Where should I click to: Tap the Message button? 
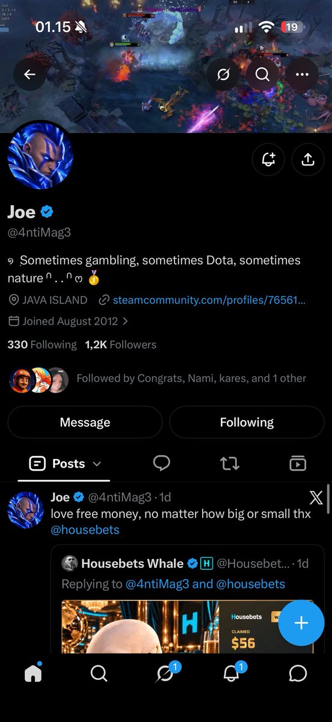click(x=85, y=422)
